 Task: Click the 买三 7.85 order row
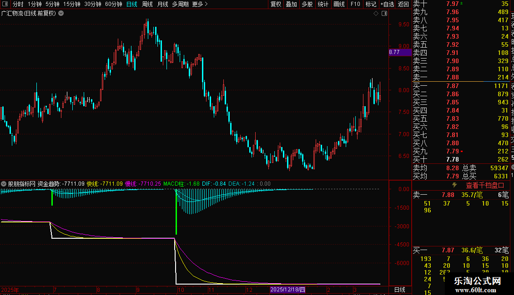(x=461, y=103)
